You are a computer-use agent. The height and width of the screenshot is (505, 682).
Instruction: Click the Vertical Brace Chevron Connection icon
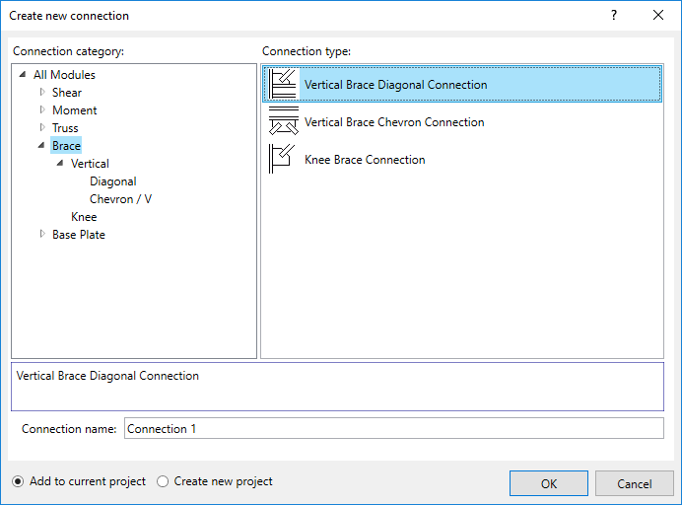click(283, 122)
